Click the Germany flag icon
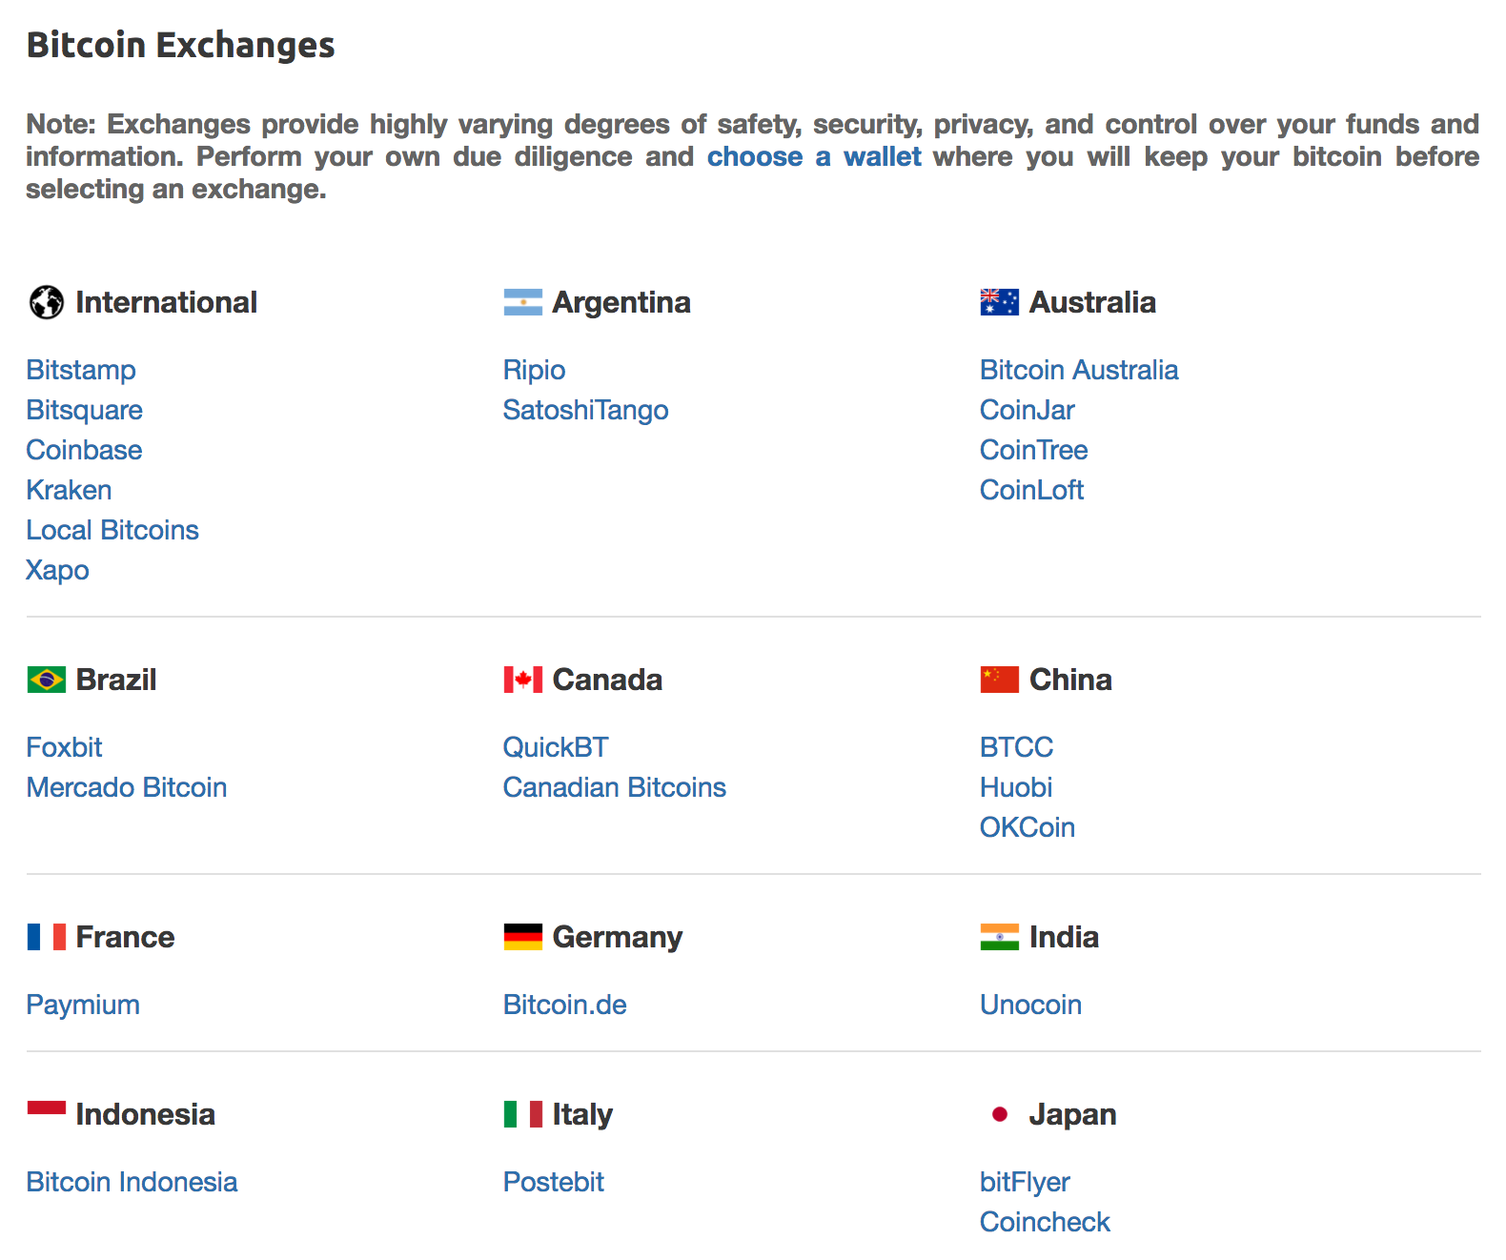This screenshot has height=1260, width=1506. (522, 937)
